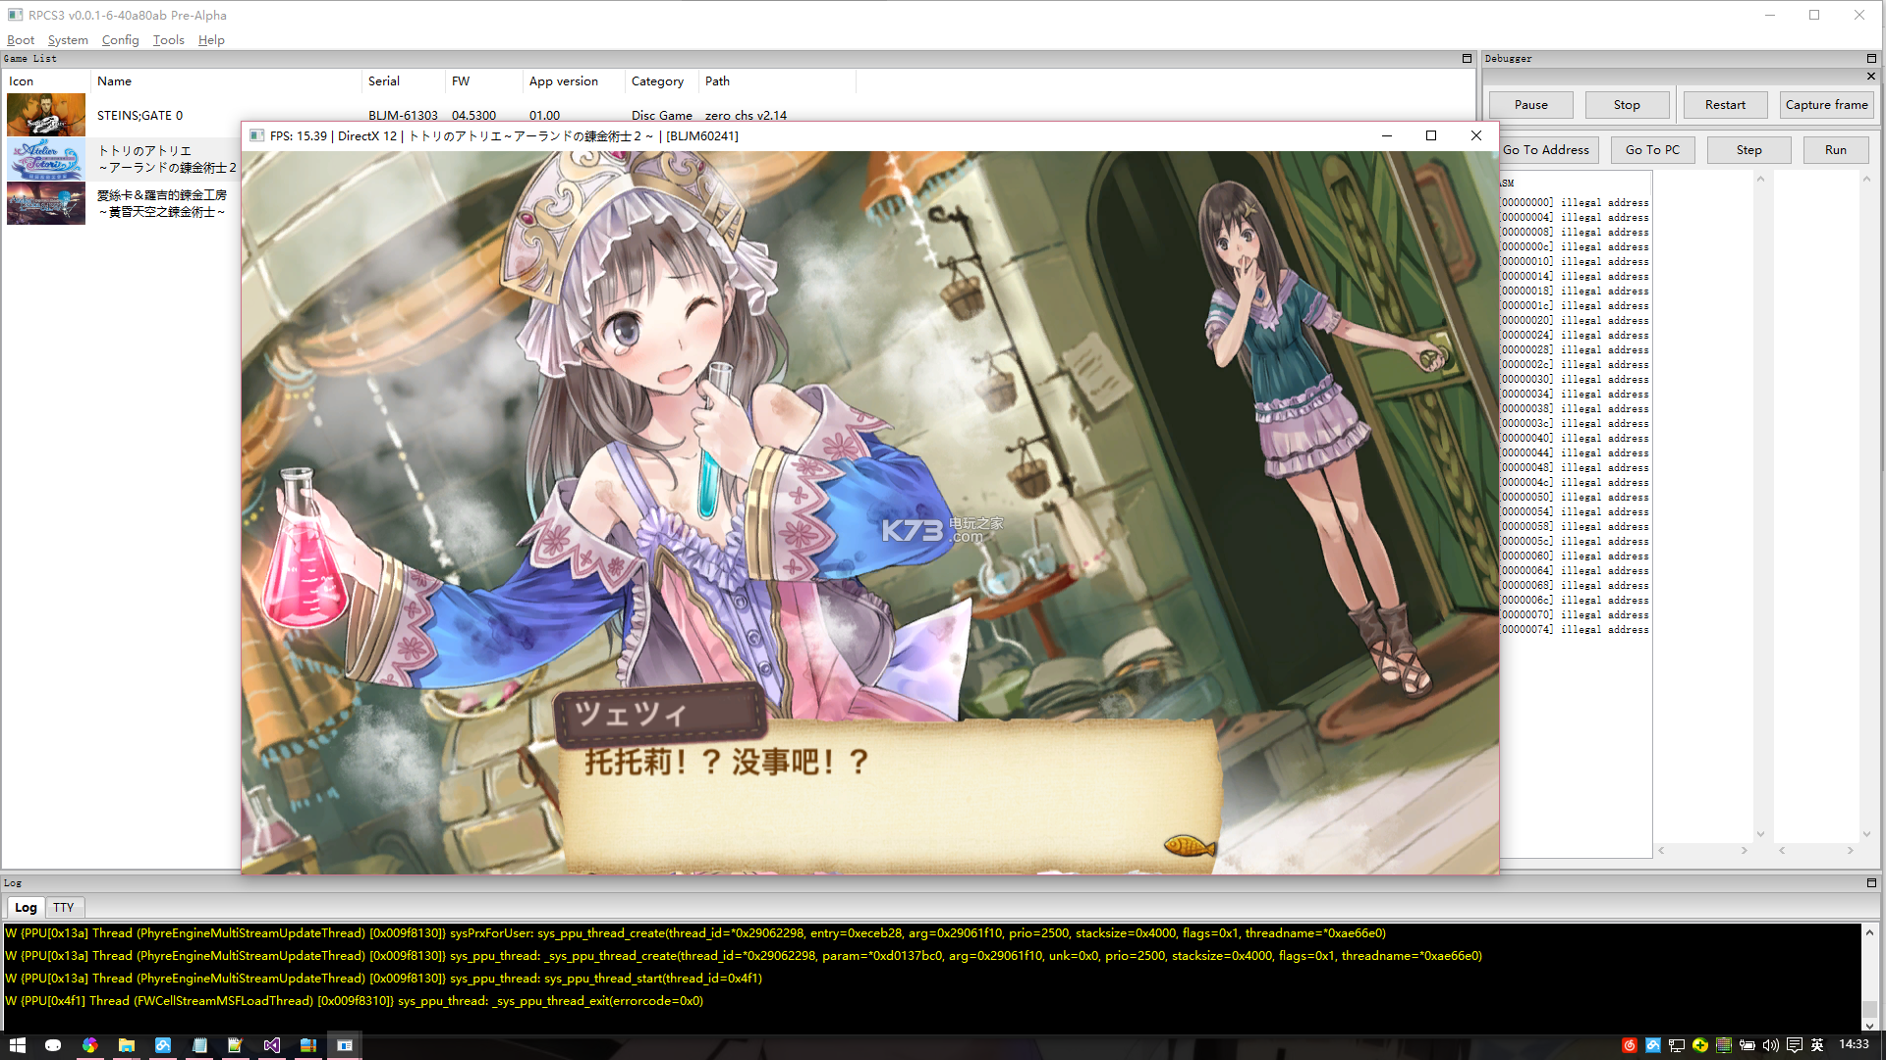Image resolution: width=1886 pixels, height=1060 pixels.
Task: Open the System menu
Action: click(x=68, y=40)
